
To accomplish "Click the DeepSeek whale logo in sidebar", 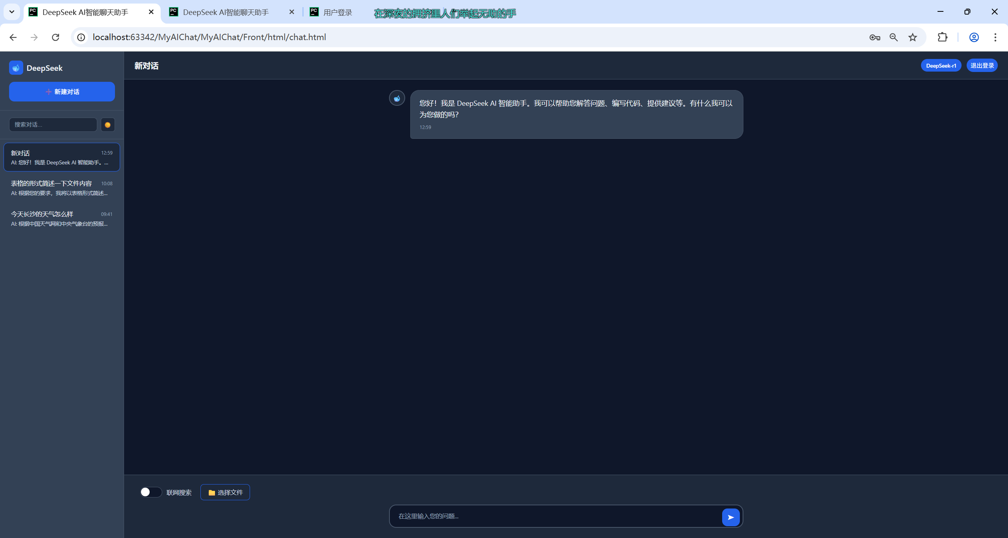I will pos(16,68).
